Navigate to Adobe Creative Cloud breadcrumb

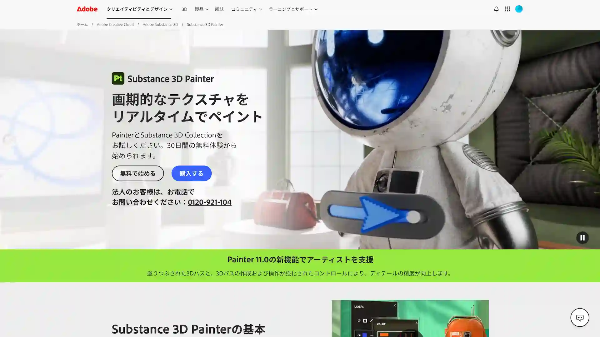coord(115,24)
